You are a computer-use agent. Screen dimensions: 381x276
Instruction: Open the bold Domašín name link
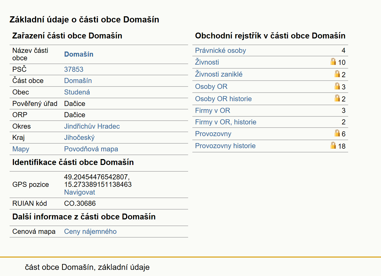79,54
